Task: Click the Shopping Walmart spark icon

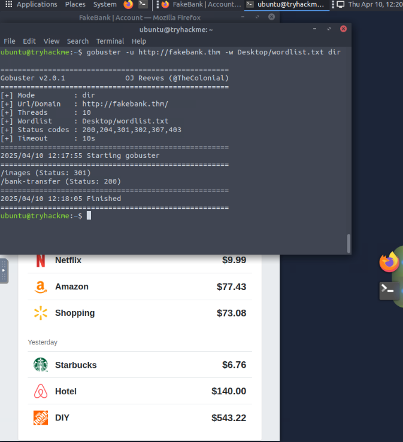Action: tap(41, 313)
